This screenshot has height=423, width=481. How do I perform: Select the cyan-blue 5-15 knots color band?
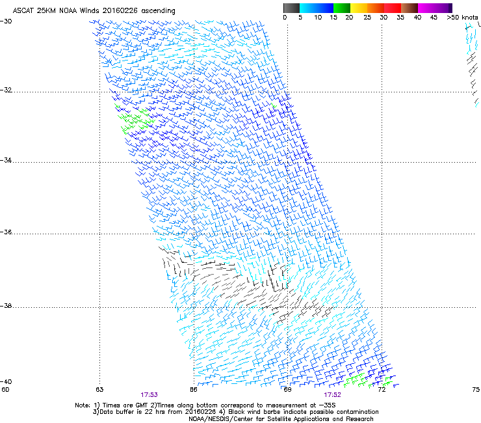pos(317,8)
